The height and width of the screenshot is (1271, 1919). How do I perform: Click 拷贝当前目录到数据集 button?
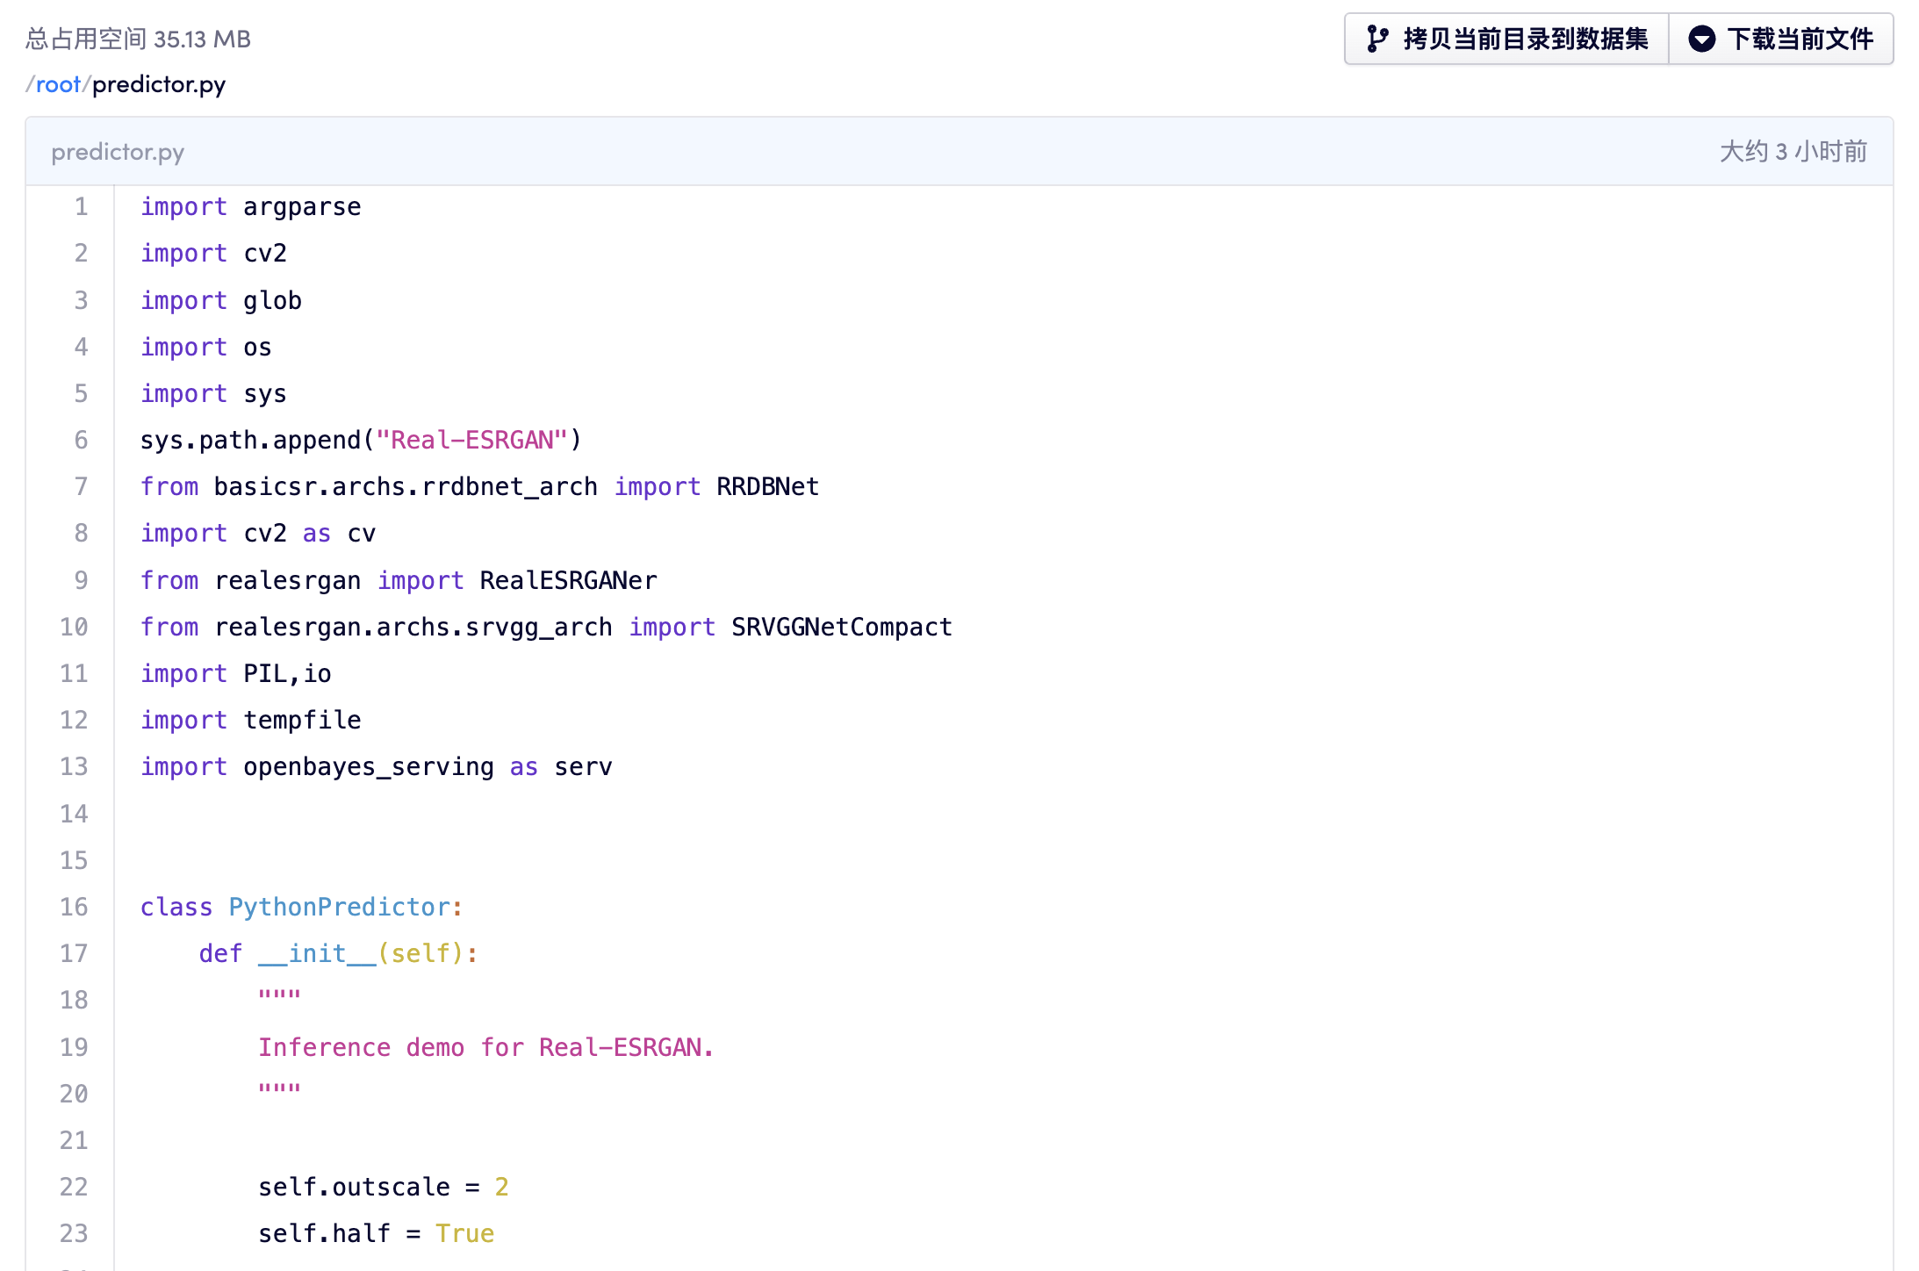click(x=1506, y=39)
